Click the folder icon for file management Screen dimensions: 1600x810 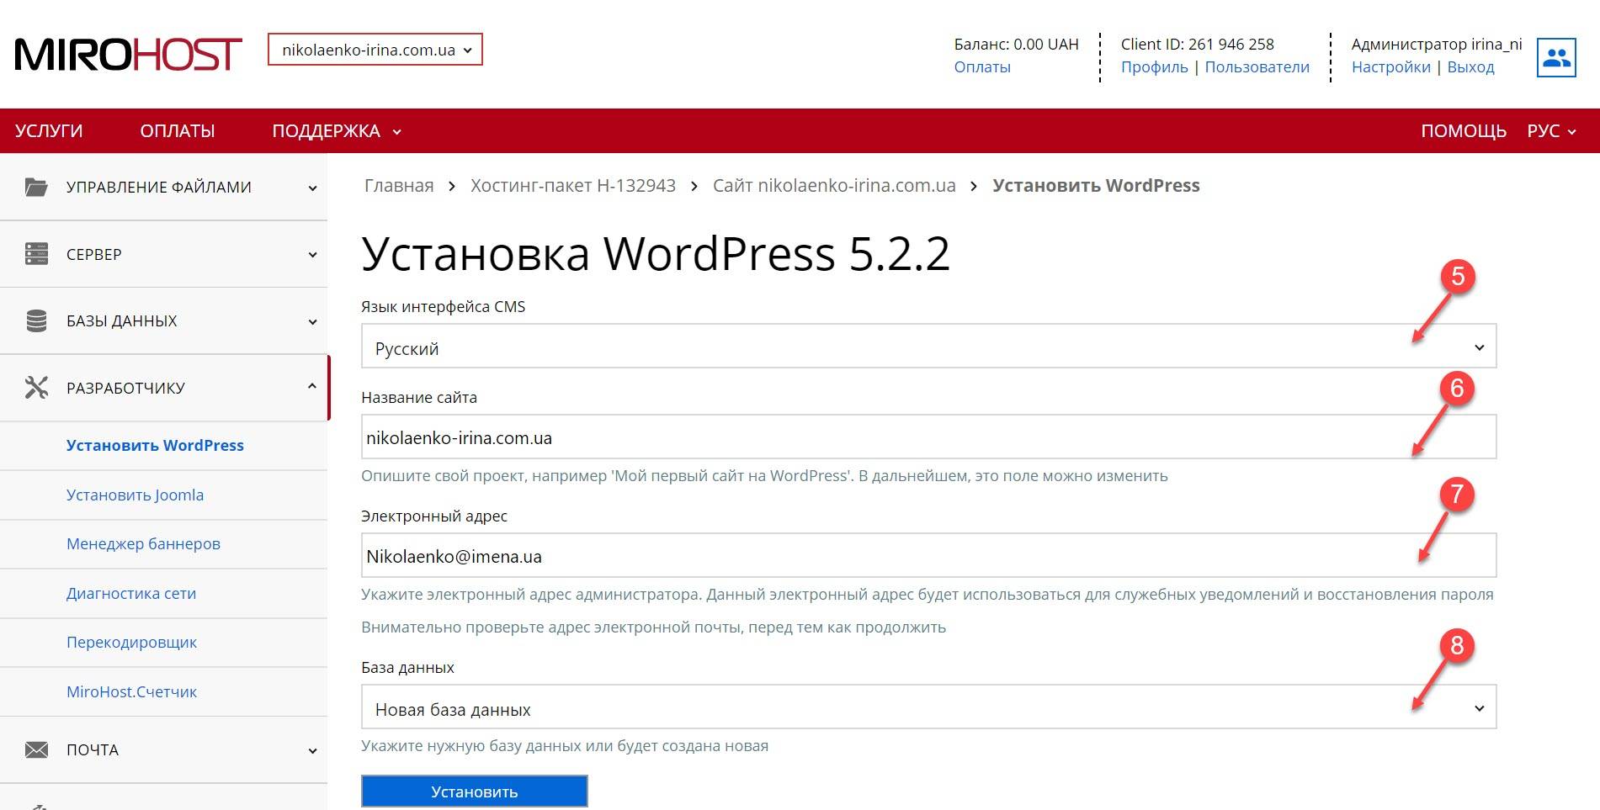pos(36,187)
